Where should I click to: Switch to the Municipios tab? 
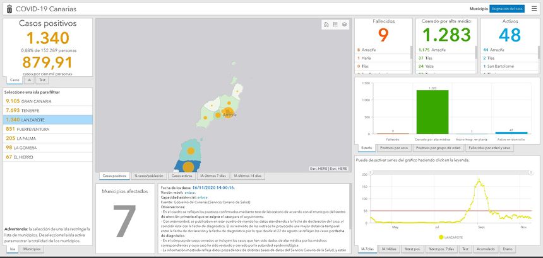pyautogui.click(x=32, y=249)
